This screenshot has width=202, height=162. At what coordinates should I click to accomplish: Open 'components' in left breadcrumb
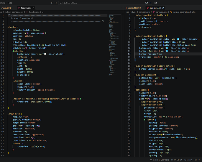(18, 12)
